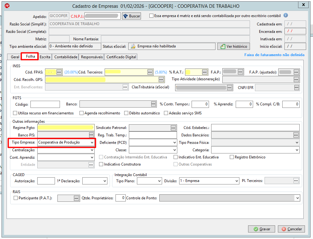Screen dimensions: 313x239
Task: Click the FGTS Código input field
Action: pyautogui.click(x=45, y=104)
